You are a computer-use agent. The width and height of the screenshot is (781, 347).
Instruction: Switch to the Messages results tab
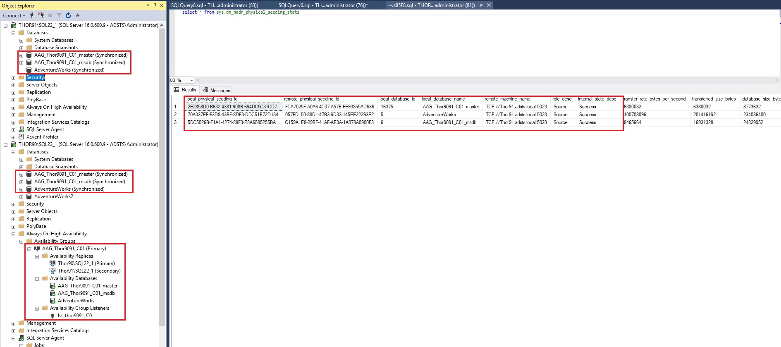[x=216, y=90]
